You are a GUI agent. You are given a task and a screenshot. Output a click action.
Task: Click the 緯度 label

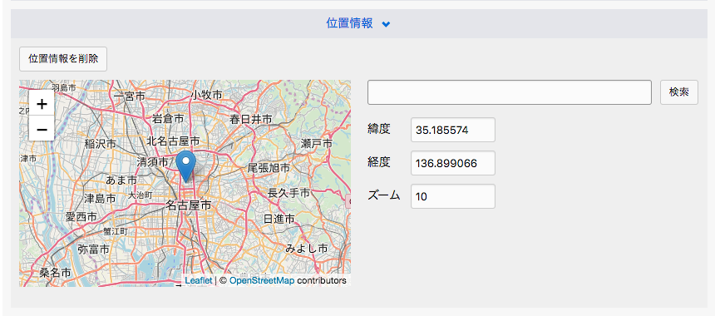pos(379,130)
